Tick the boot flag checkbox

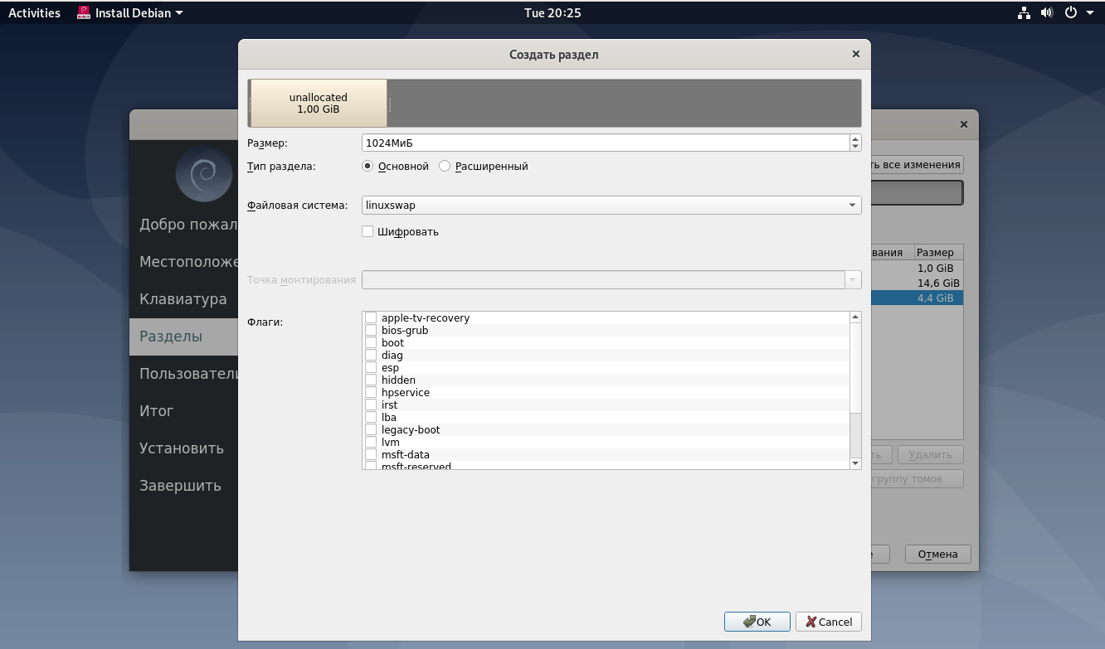(x=371, y=342)
